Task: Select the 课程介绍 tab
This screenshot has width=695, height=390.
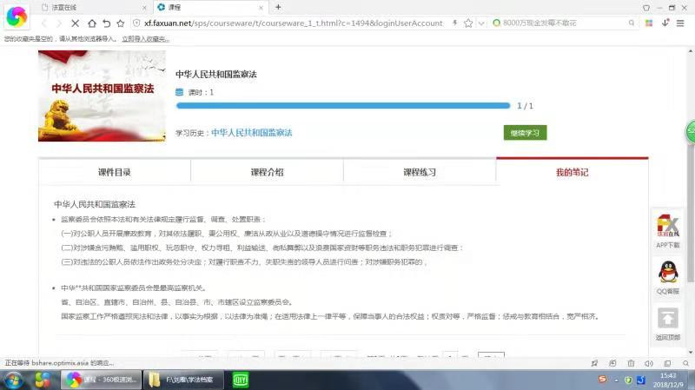Action: point(267,172)
